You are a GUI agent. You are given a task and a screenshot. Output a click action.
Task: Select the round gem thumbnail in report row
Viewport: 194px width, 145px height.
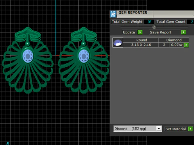[x=118, y=43]
